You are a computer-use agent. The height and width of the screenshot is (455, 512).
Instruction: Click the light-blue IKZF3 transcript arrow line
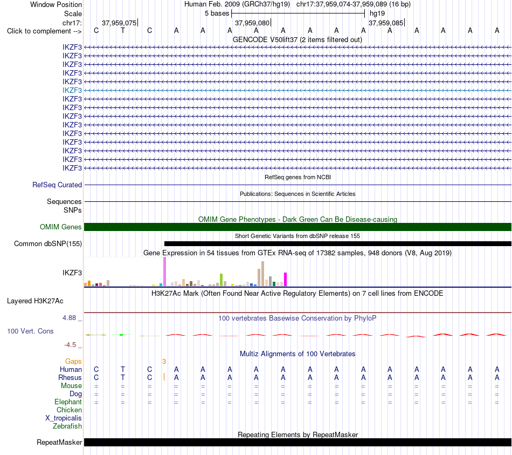click(x=298, y=90)
